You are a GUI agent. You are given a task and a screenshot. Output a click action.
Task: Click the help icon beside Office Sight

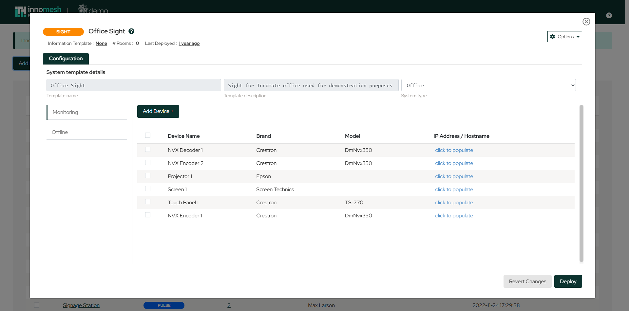(x=131, y=31)
